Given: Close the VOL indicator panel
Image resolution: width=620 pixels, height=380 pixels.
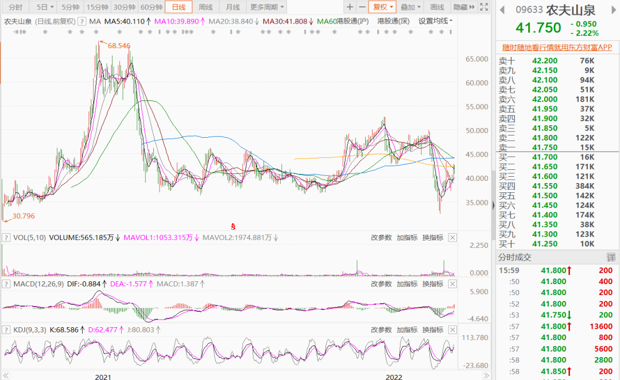Looking at the screenshot, I should pos(453,238).
